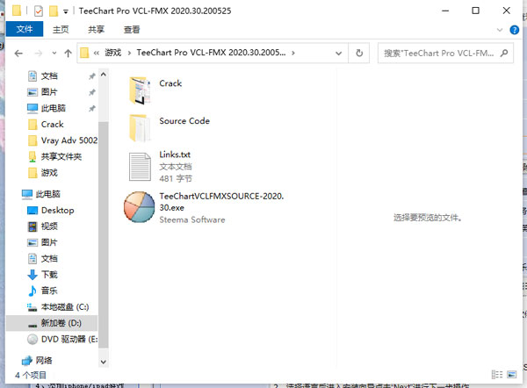The height and width of the screenshot is (388, 527).
Task: Expand hidden breadcrumb path double chevron
Action: click(96, 53)
